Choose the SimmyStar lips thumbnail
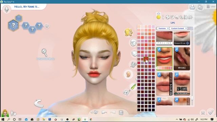 [182, 38]
